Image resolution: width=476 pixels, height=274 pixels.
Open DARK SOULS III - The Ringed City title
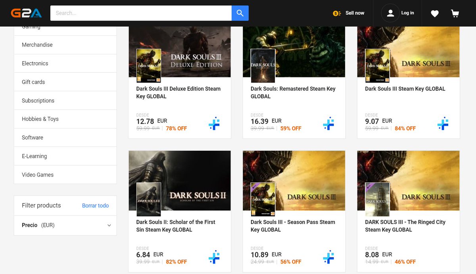pos(405,226)
